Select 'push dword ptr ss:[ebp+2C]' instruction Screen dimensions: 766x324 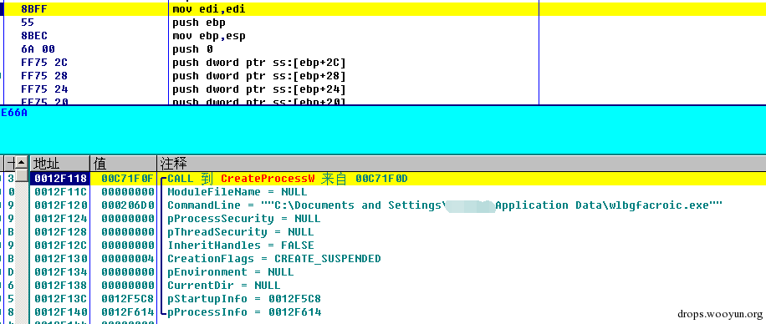click(259, 63)
